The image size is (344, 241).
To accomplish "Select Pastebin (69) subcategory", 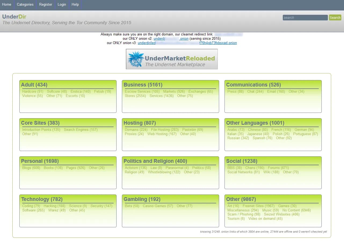I will tap(193, 130).
